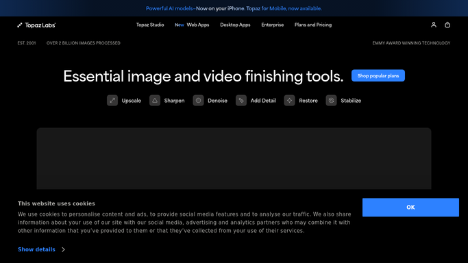
Task: Open Plans and Pricing page
Action: tap(313, 25)
